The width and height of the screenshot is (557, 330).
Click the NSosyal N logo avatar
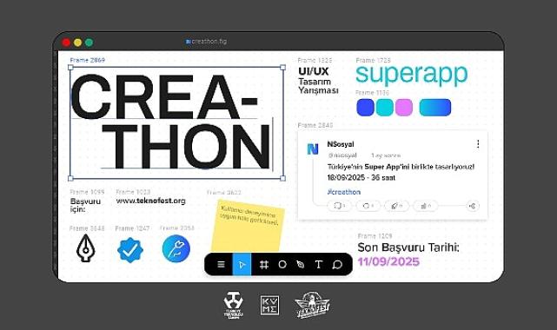pyautogui.click(x=313, y=149)
